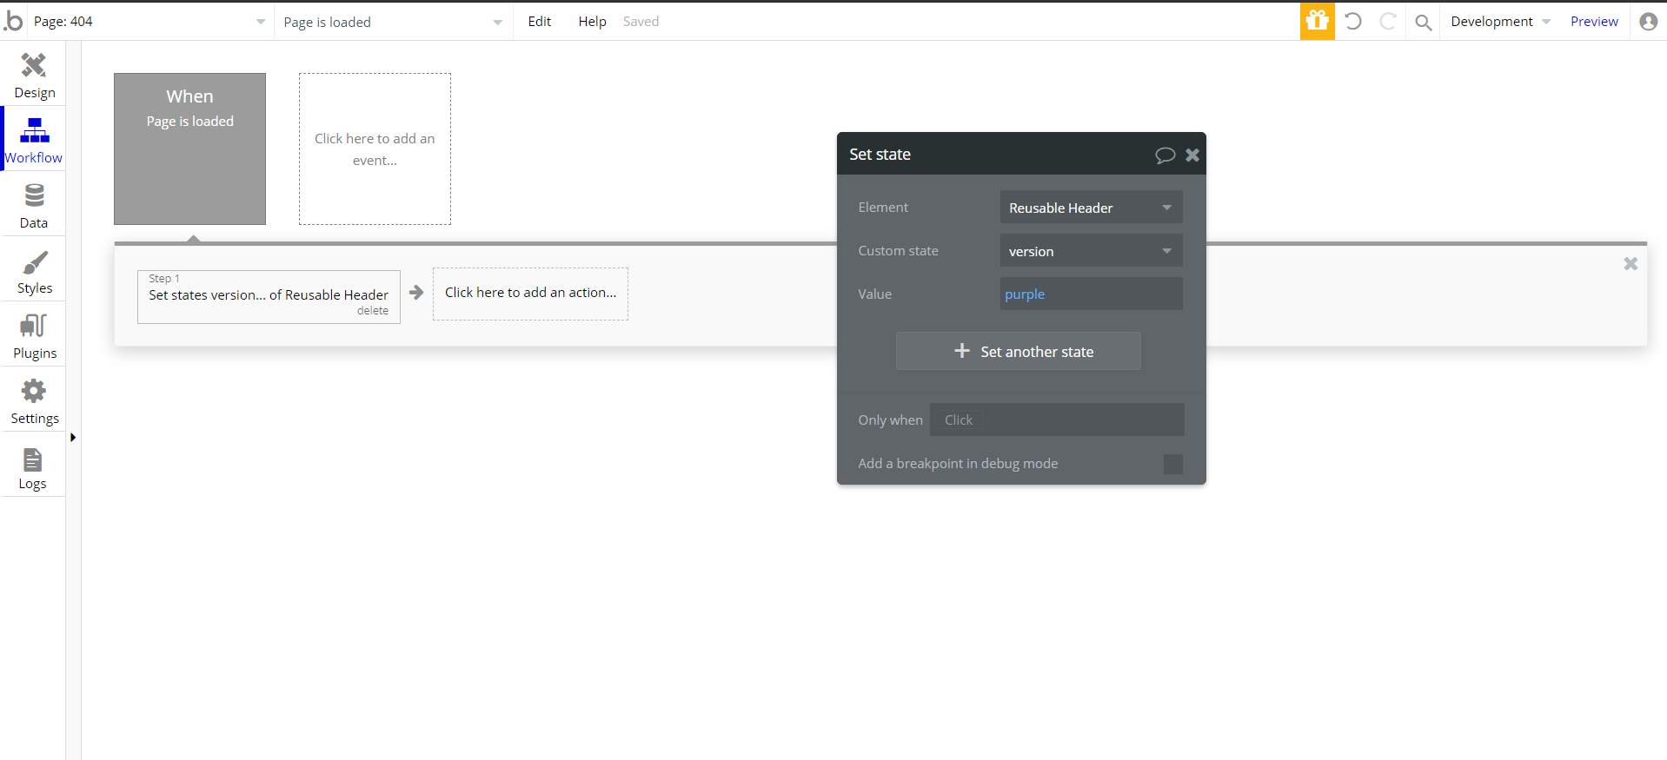Viewport: 1667px width, 760px height.
Task: Click the redo arrow icon
Action: click(x=1388, y=21)
